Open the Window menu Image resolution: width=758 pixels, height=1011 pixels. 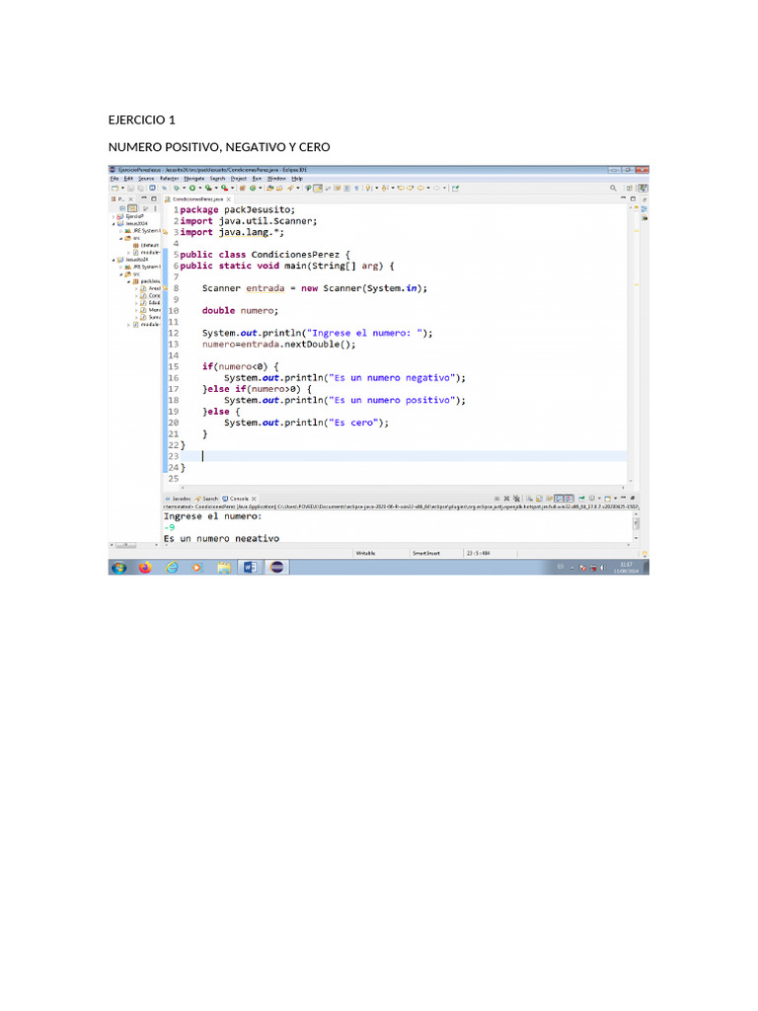click(x=276, y=179)
